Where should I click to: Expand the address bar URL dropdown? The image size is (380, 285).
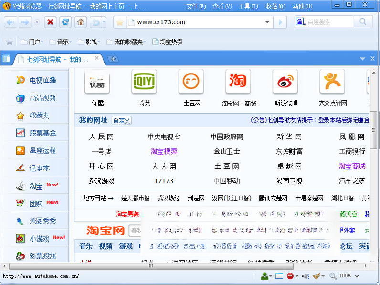(x=267, y=22)
